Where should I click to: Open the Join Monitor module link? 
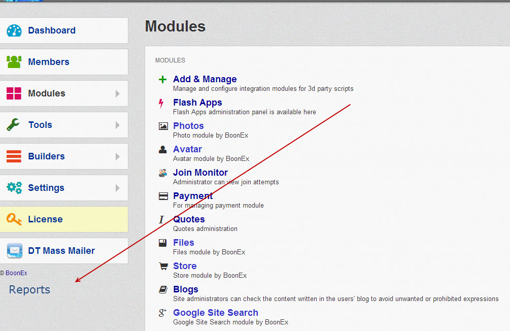coord(200,173)
